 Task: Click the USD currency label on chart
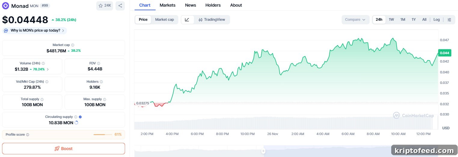point(446,128)
